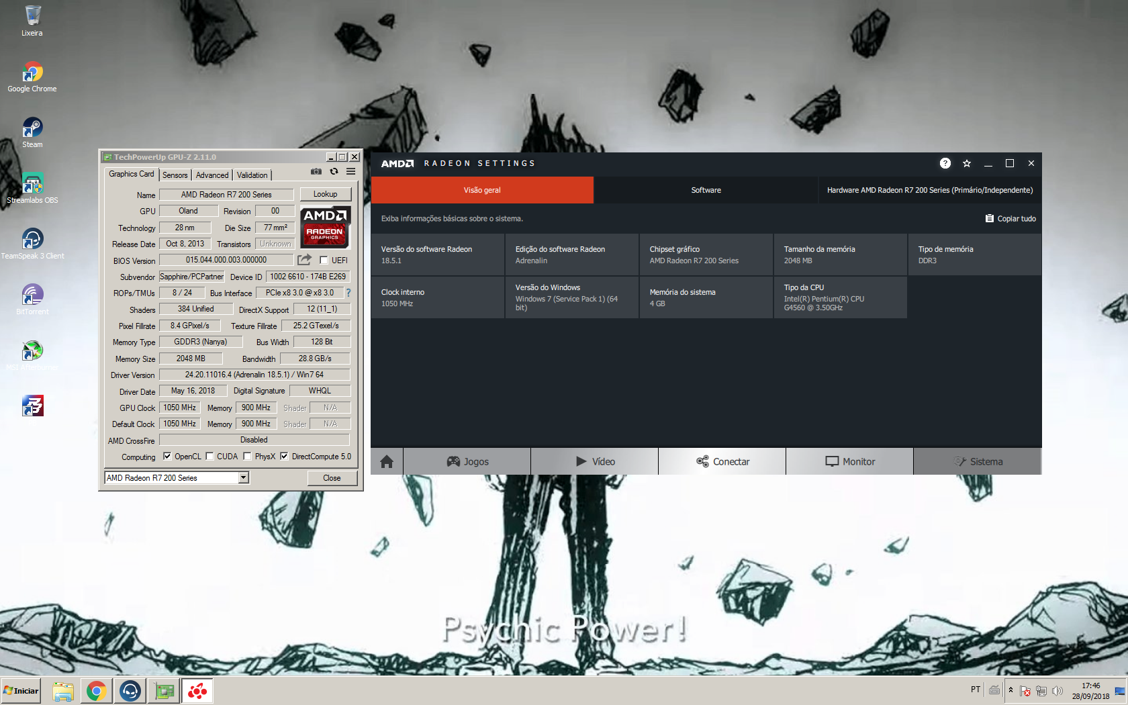Click BIOS export share icon in GPU-Z
Image resolution: width=1128 pixels, height=705 pixels.
(305, 260)
